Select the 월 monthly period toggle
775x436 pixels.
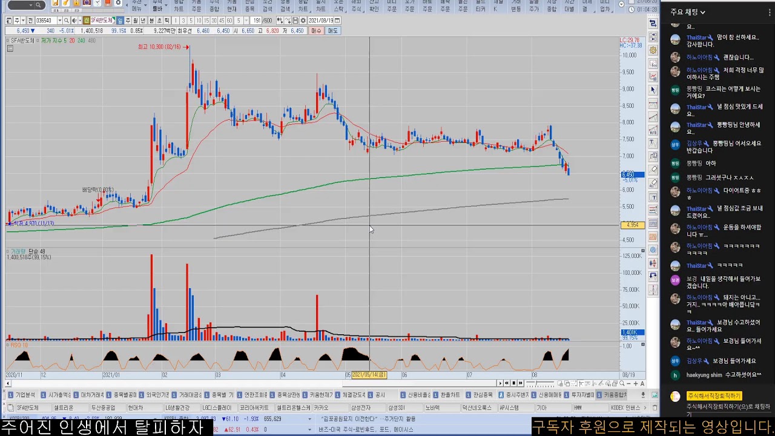click(136, 21)
